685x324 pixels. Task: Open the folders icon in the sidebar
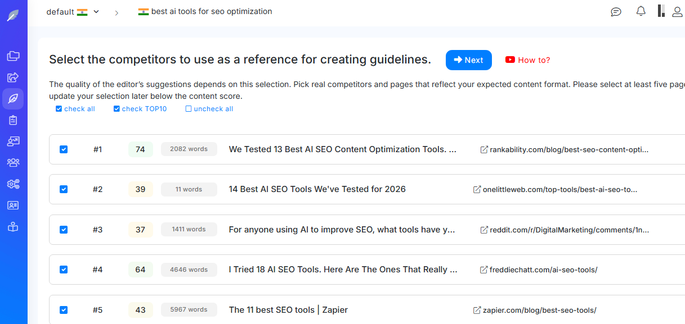point(13,56)
